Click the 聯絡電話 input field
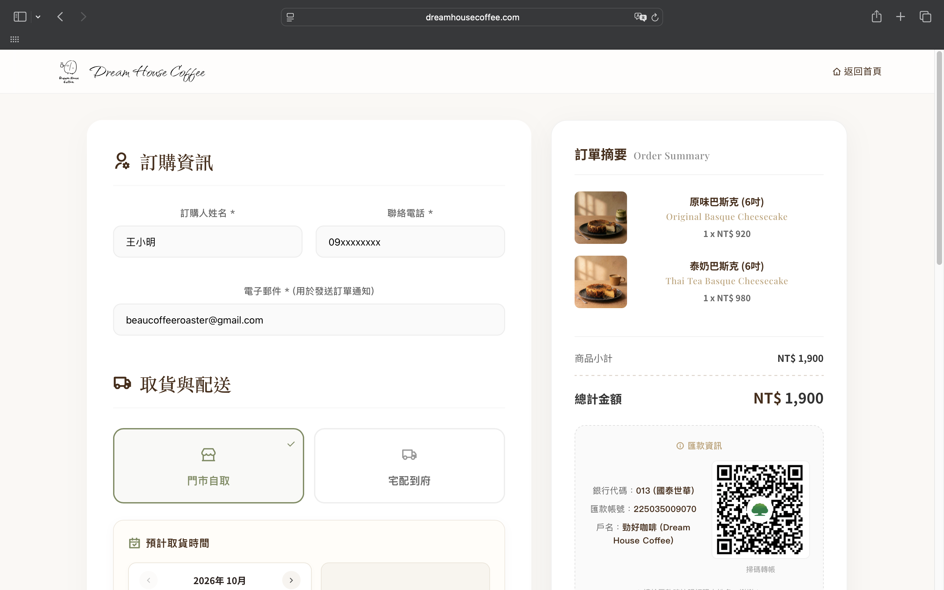Viewport: 944px width, 590px height. click(410, 242)
